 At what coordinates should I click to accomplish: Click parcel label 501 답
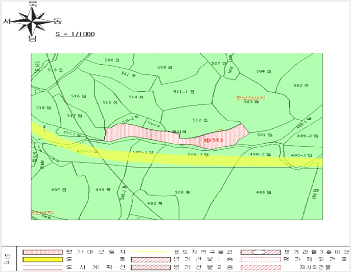pos(265,135)
